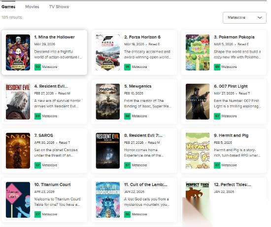The height and width of the screenshot is (227, 271).
Task: Click the APR 23, 2026 release date
Action: pos(44,192)
